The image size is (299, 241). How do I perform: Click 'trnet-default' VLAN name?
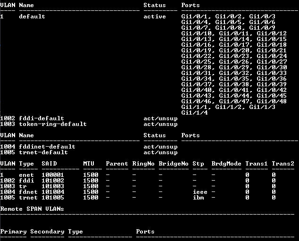43,152
